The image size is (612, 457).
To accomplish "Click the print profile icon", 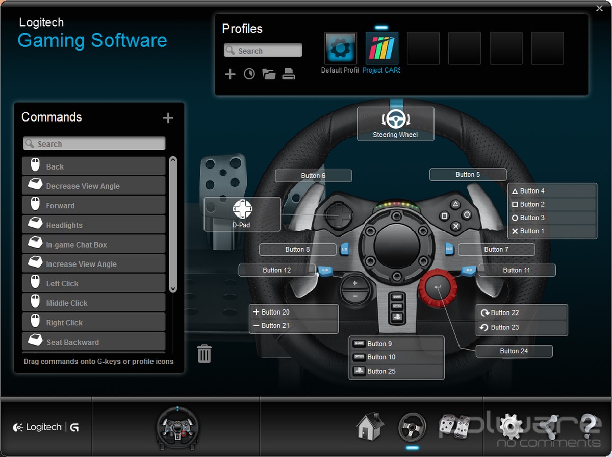I will pos(289,74).
